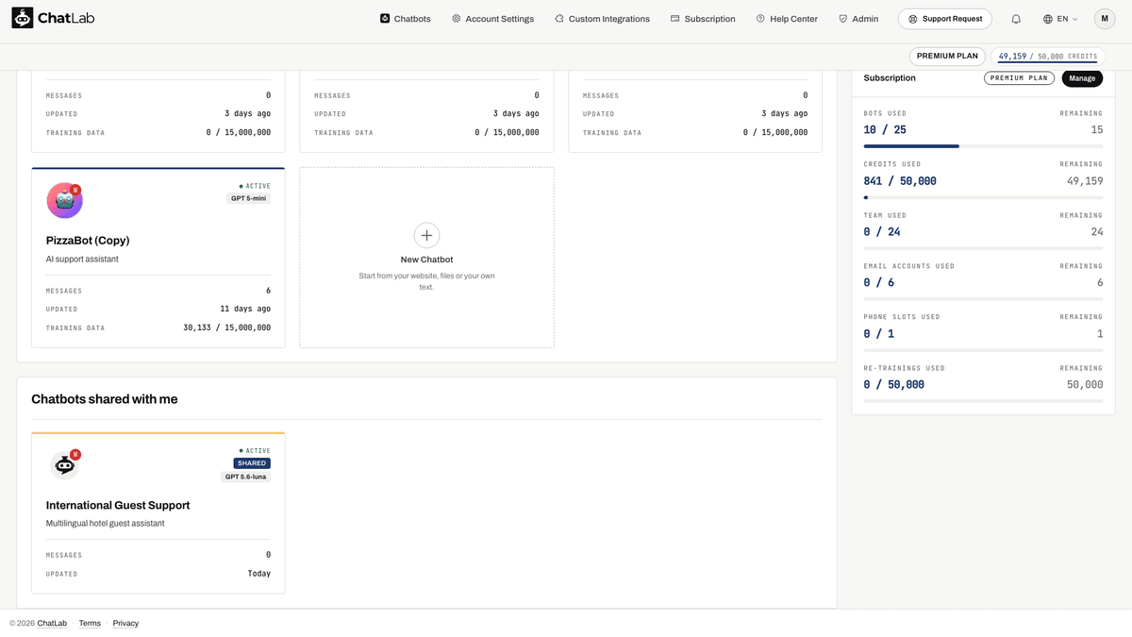Click the Credits Used progress bar

(x=983, y=197)
